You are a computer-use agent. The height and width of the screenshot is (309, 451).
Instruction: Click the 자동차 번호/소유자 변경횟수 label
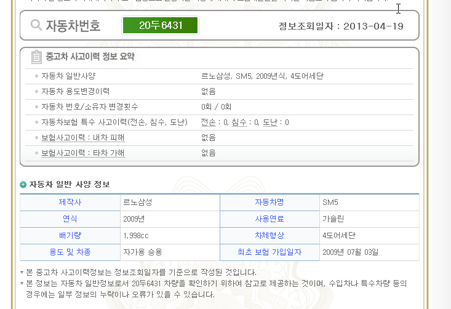coord(90,106)
